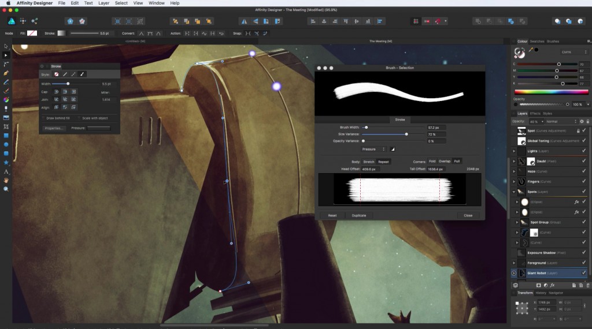Select the Rounded Rectangle tool
592x329 pixels.
point(6,154)
